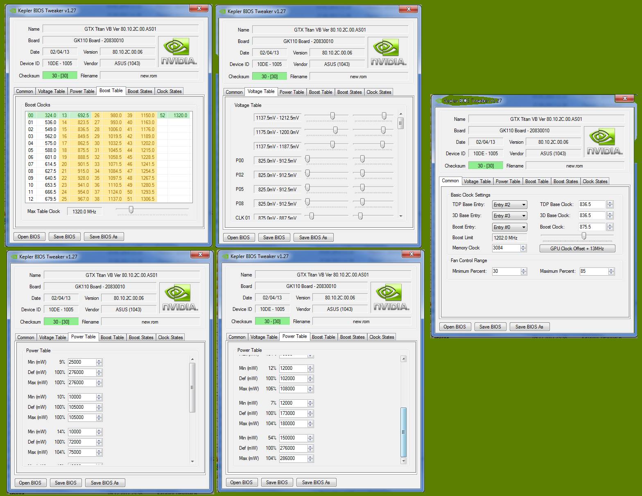Switch to Clock States tab in the Boost Clocks window
Viewport: 642px width, 496px height.
tap(169, 91)
